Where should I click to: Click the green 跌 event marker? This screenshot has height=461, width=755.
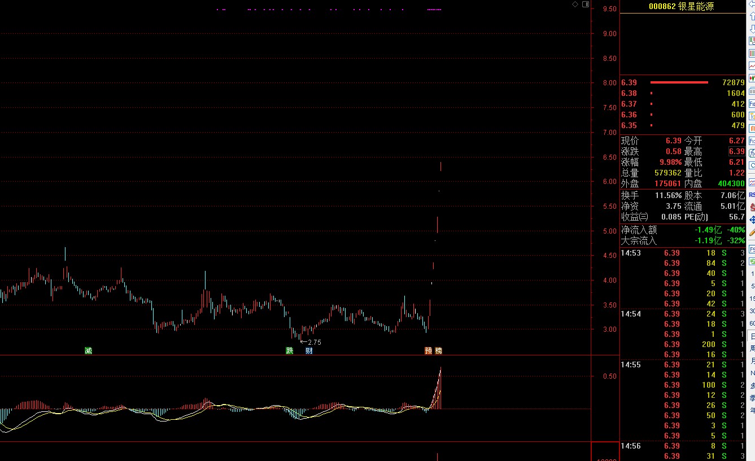pos(290,350)
